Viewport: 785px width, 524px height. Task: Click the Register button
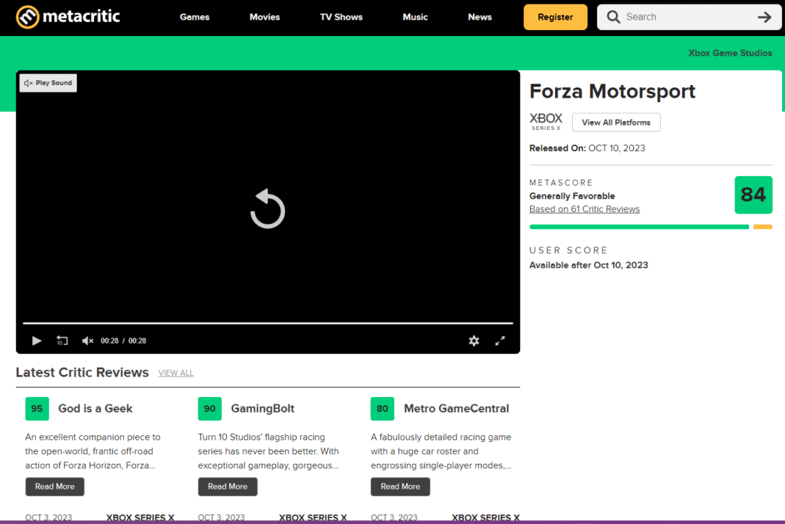[555, 17]
